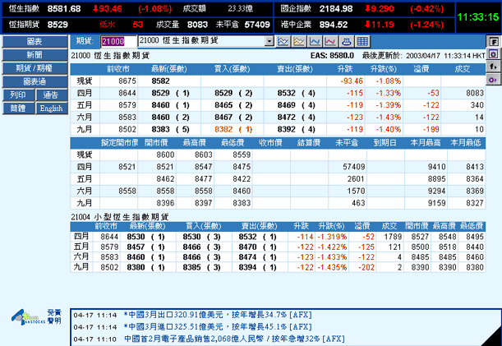This screenshot has height=346, width=502.
Task: Click 六月 sell price 8472
Action: pos(287,118)
